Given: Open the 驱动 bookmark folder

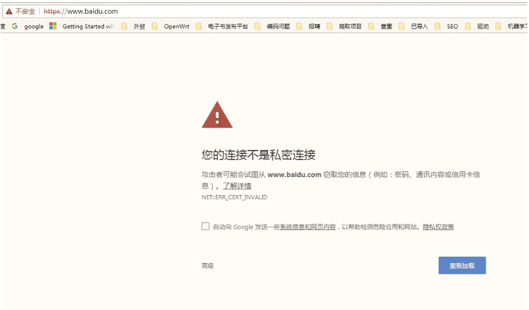Looking at the screenshot, I should coord(477,26).
